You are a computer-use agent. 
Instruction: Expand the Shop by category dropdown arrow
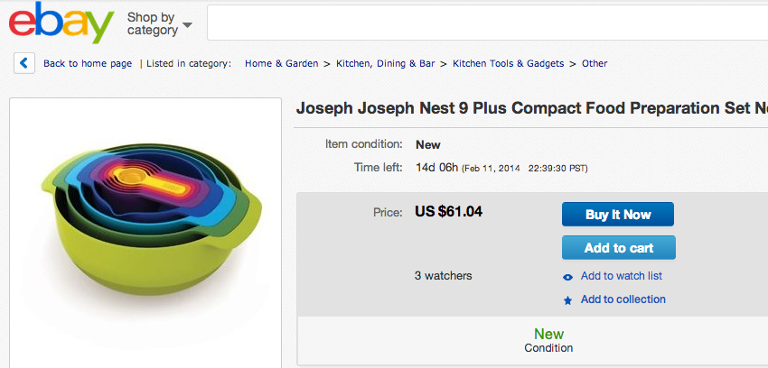[187, 25]
